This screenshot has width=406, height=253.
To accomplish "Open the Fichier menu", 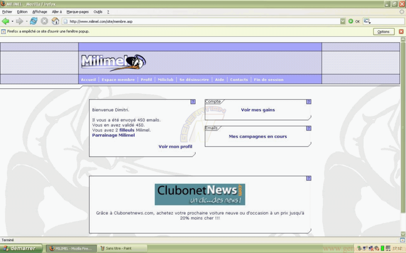I will (x=7, y=12).
